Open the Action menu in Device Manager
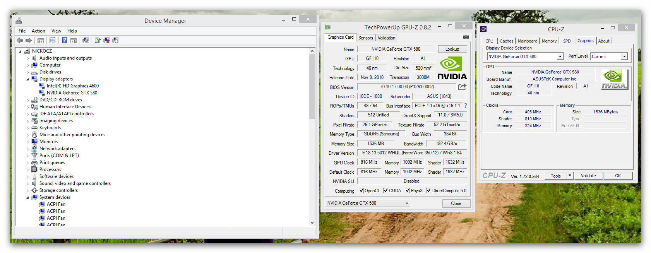651x253 pixels. coord(38,31)
